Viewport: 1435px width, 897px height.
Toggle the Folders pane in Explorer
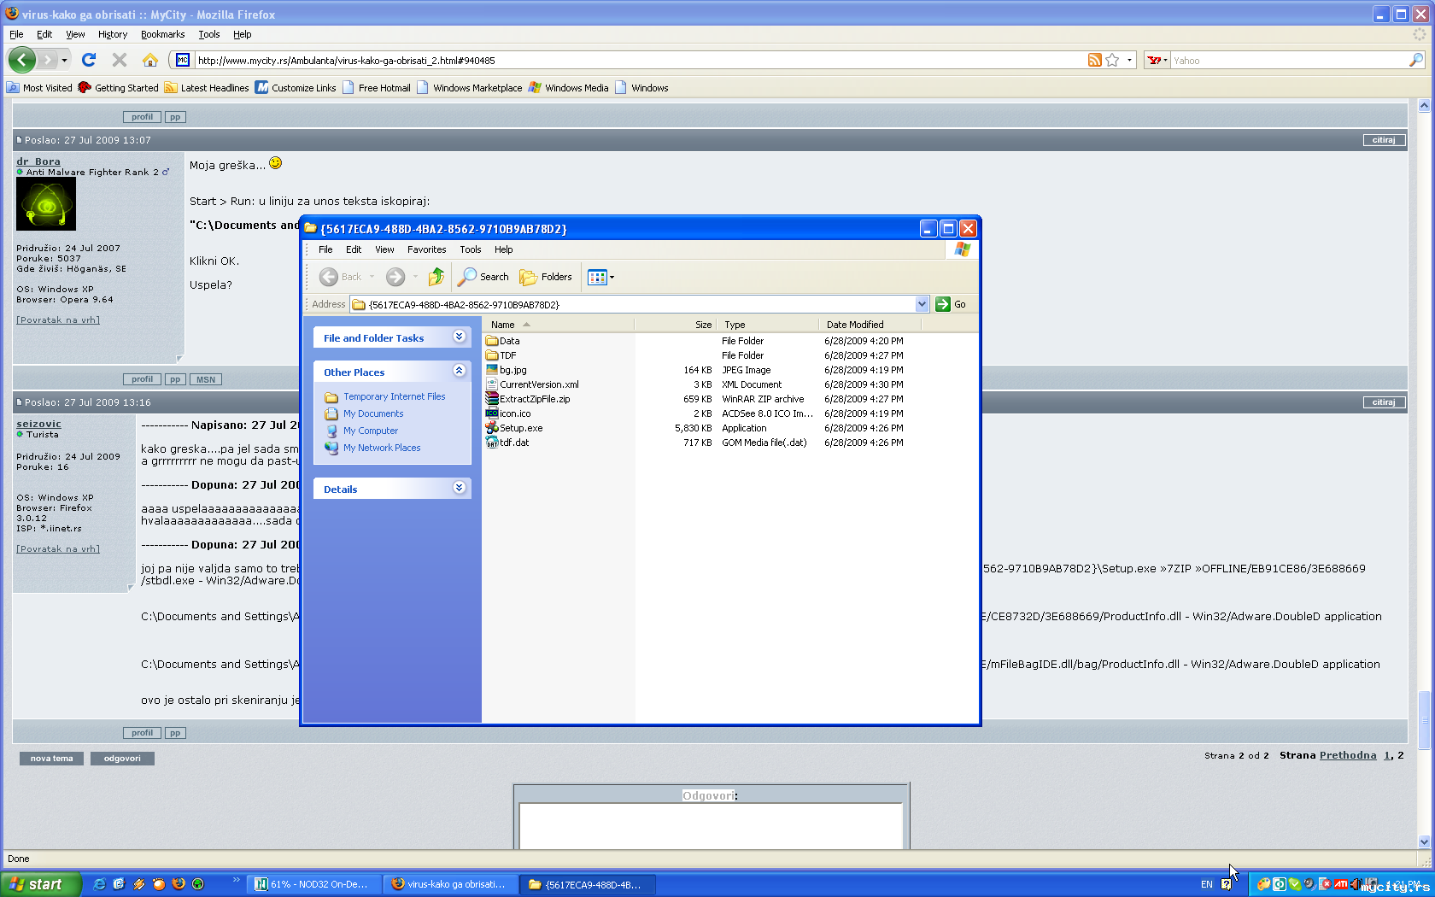(546, 277)
